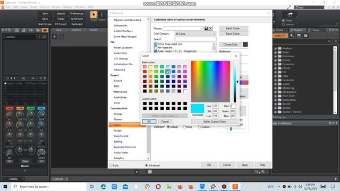Expand the Dynamics plugin folder

(x=275, y=64)
